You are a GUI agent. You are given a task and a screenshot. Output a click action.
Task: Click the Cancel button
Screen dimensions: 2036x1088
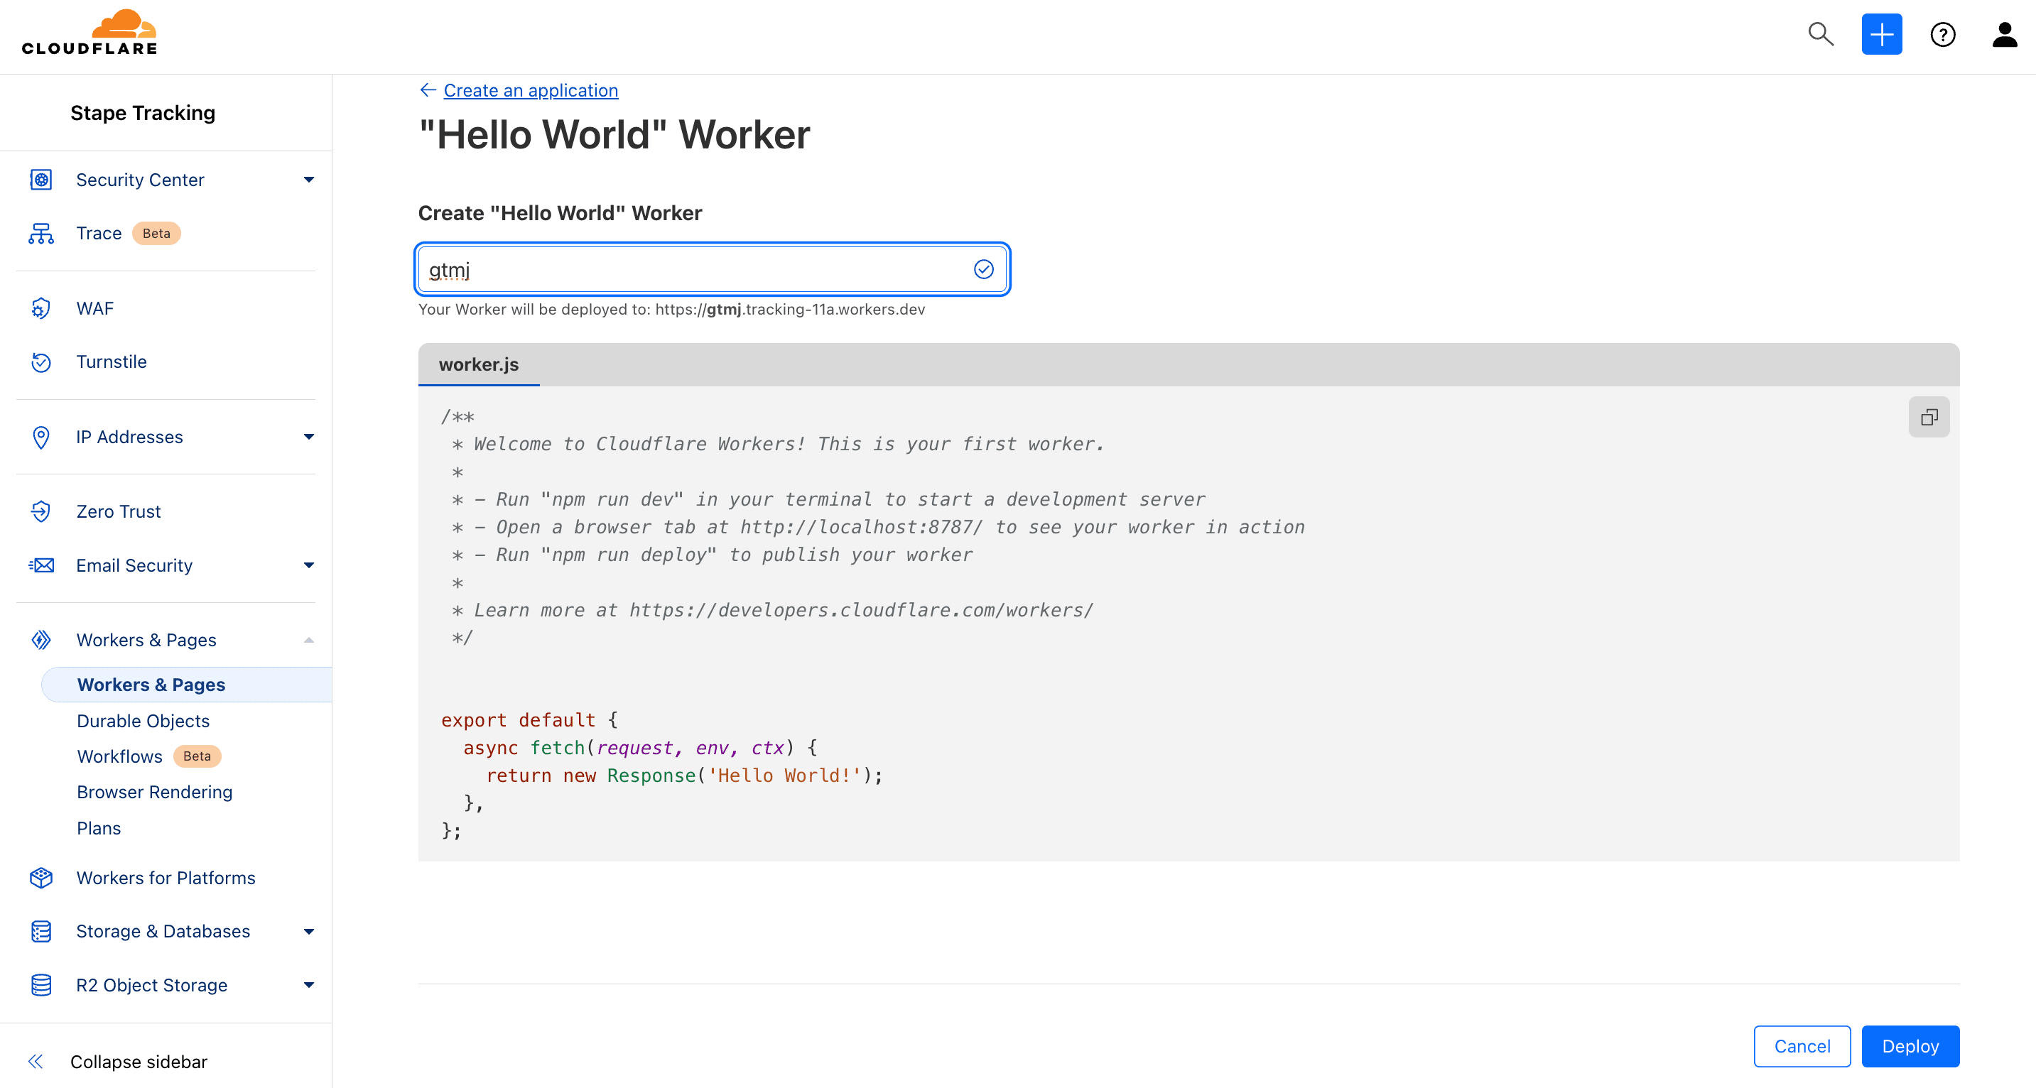pyautogui.click(x=1802, y=1046)
